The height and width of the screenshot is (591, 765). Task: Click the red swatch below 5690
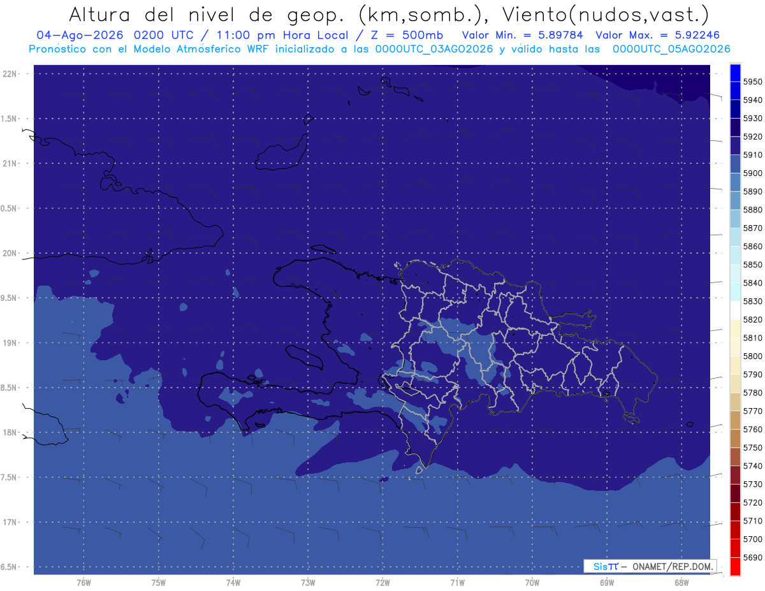735,566
